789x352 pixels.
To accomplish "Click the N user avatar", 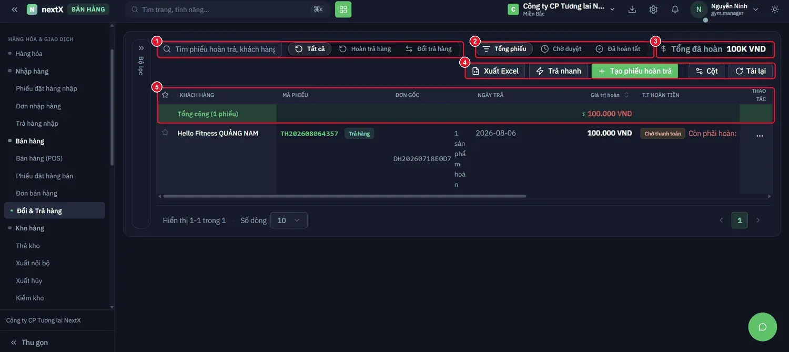I will [699, 9].
